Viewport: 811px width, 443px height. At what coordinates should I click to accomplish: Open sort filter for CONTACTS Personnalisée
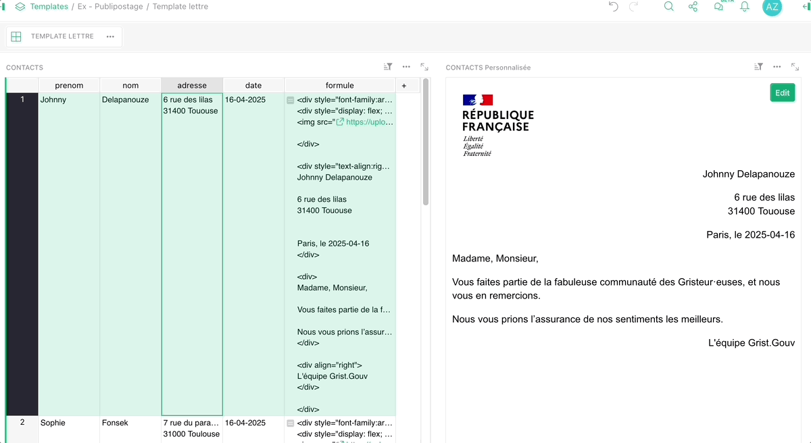758,67
